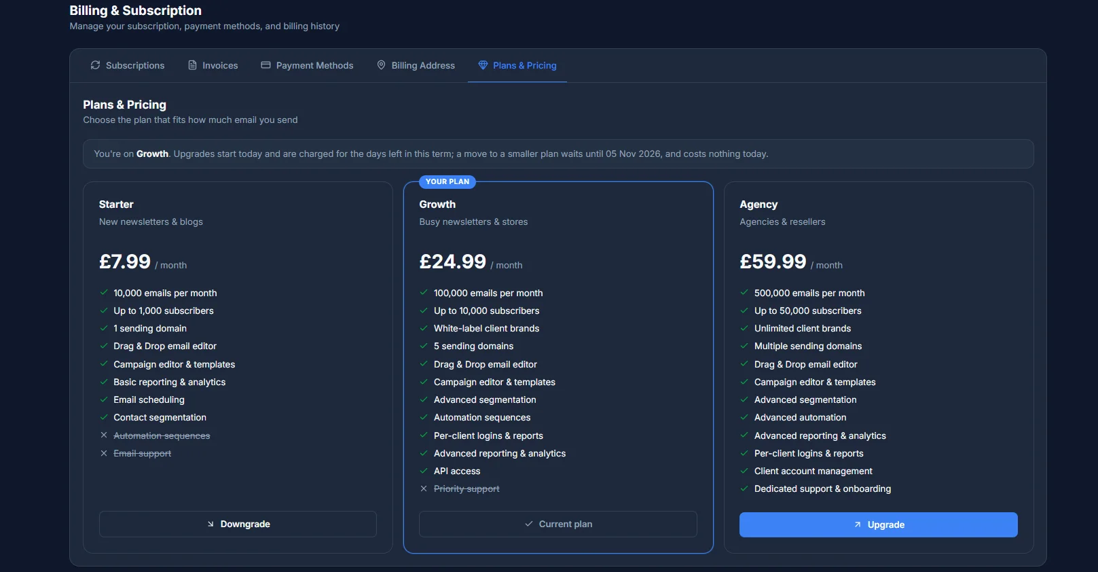Click "API access" feature
The height and width of the screenshot is (572, 1098).
tap(457, 471)
